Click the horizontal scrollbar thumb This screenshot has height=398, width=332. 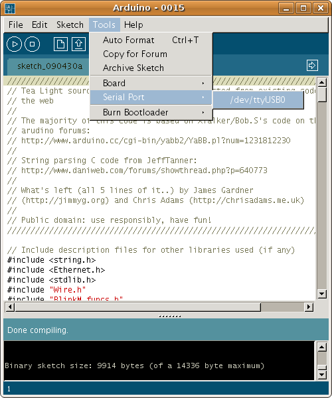(137, 307)
